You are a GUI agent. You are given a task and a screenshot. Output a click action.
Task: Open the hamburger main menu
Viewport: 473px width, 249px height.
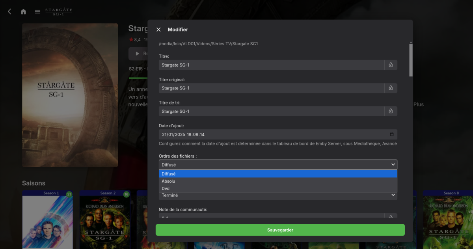pyautogui.click(x=37, y=12)
